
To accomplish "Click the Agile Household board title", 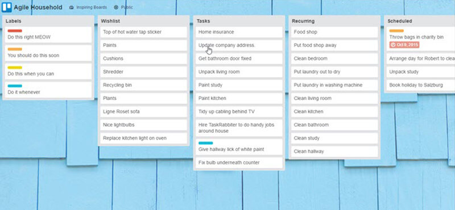I will [38, 7].
